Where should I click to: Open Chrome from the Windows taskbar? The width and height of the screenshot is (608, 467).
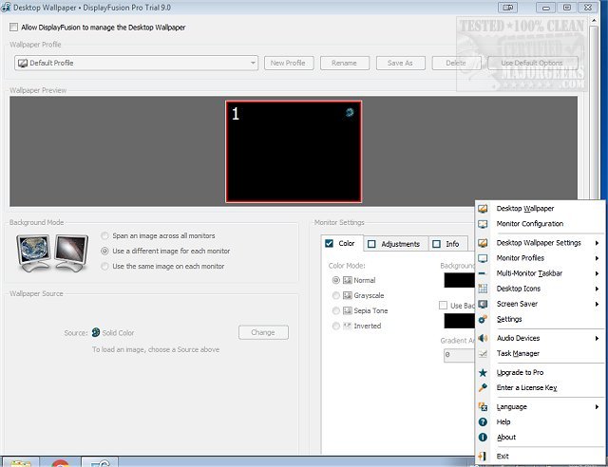59,461
